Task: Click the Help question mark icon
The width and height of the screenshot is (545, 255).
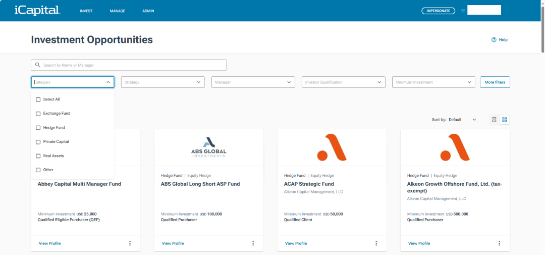Action: [494, 40]
